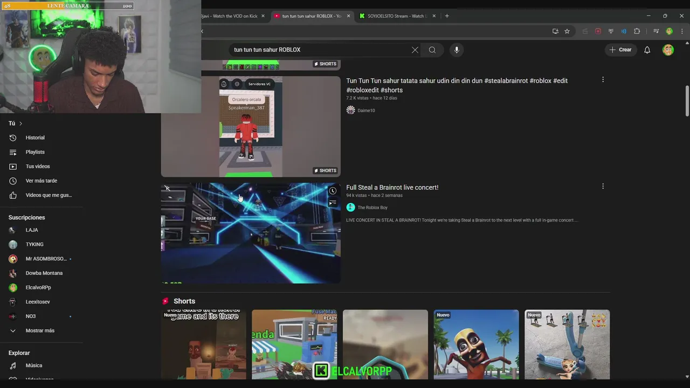Click add to queue icon on concert thumbnail
Image resolution: width=690 pixels, height=388 pixels.
(333, 203)
